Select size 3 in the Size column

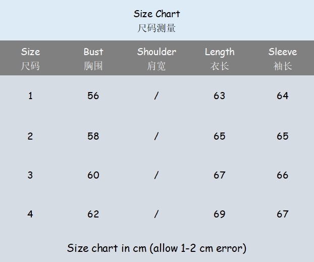click(x=30, y=175)
